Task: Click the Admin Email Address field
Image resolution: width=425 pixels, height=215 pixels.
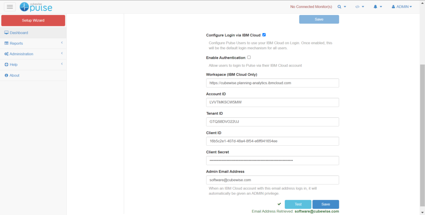Action: (x=272, y=180)
